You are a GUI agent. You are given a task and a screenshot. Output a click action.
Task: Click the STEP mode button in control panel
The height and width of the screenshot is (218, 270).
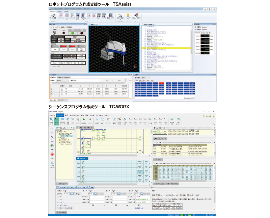pos(68,63)
